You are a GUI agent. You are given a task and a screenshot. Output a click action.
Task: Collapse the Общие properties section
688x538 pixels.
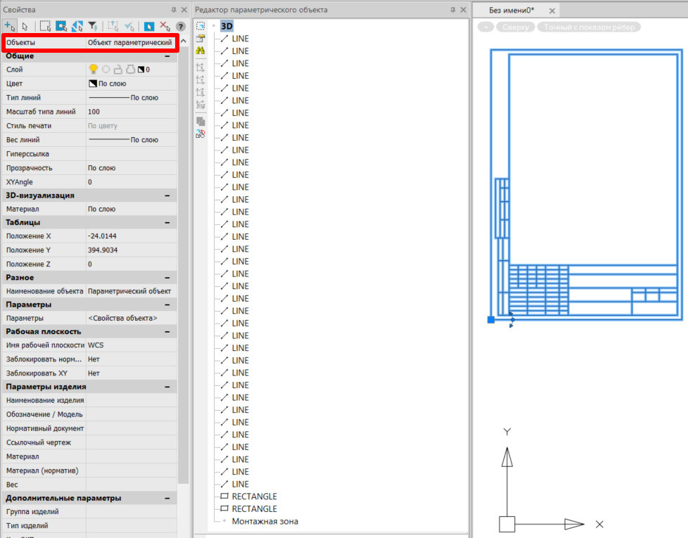167,56
